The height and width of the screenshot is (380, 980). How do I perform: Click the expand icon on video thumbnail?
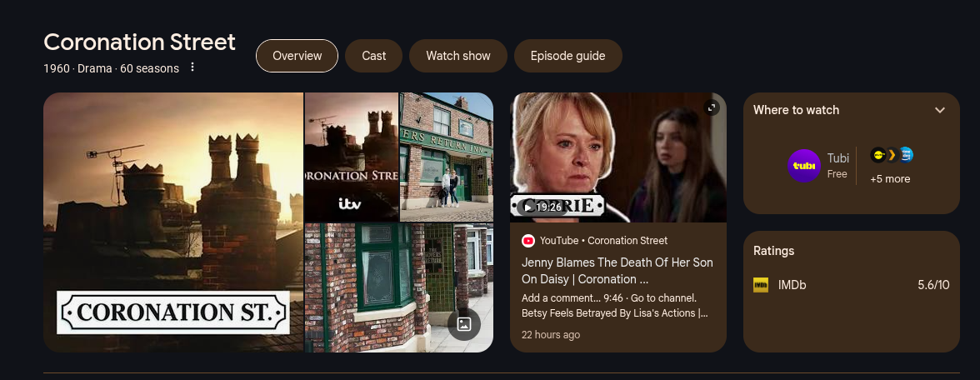pos(712,107)
